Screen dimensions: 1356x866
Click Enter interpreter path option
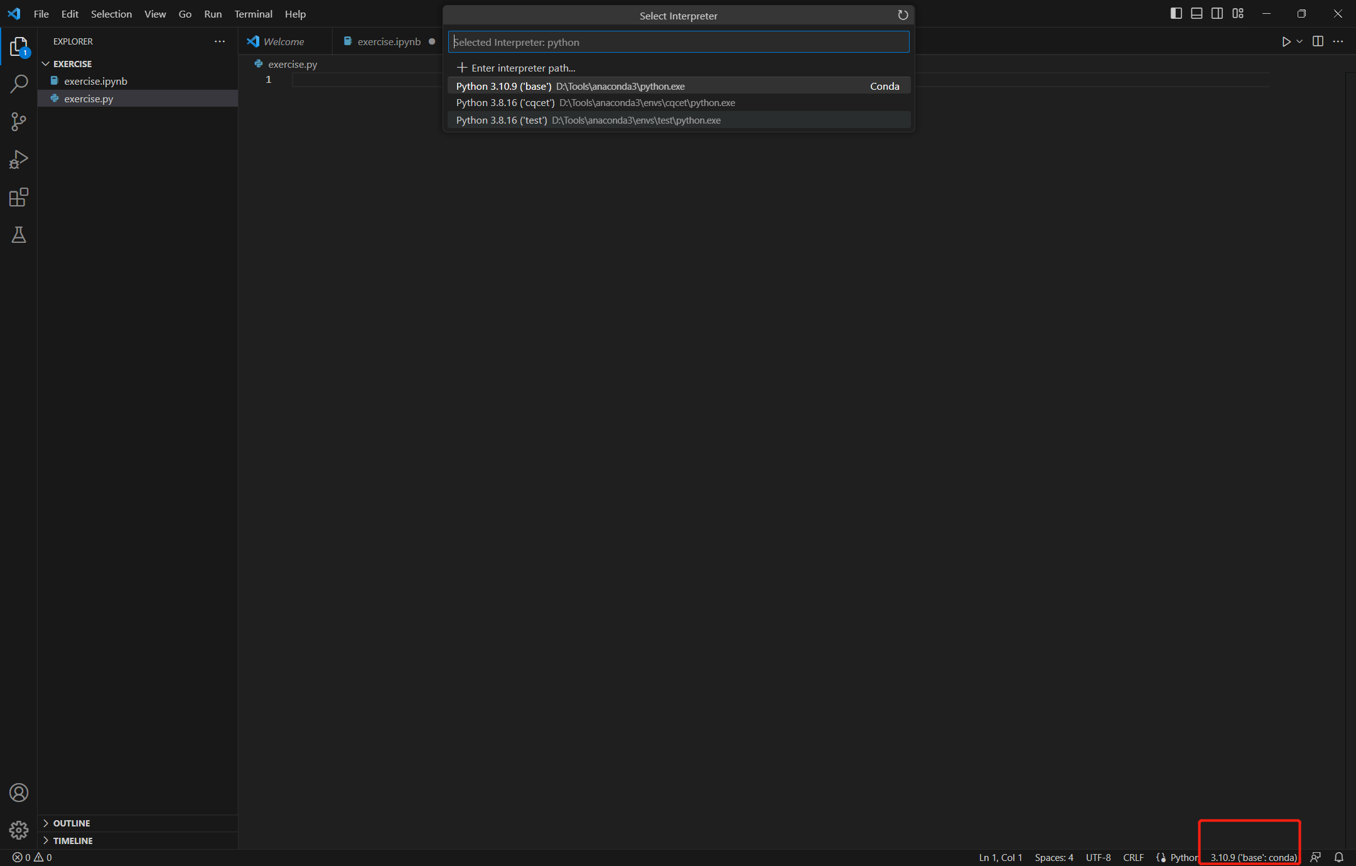pos(522,68)
